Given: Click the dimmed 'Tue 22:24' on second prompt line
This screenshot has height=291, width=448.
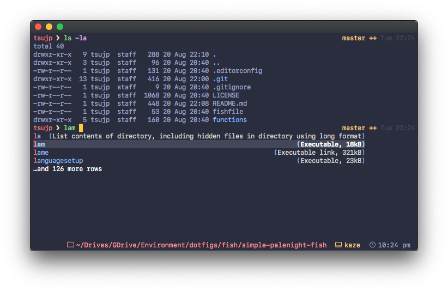Looking at the screenshot, I should coord(397,128).
